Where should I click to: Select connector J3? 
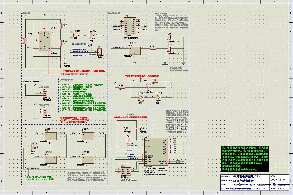click(x=45, y=94)
